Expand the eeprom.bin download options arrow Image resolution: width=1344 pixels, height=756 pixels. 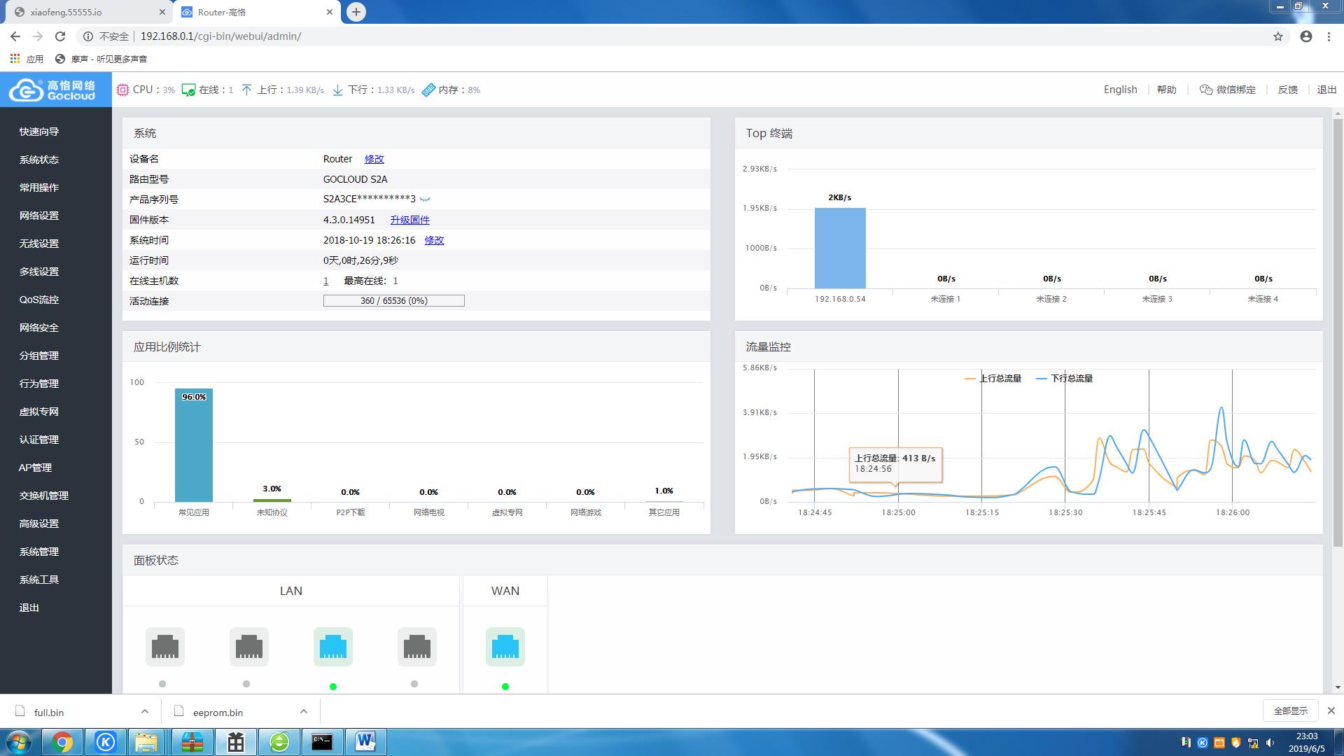[303, 711]
